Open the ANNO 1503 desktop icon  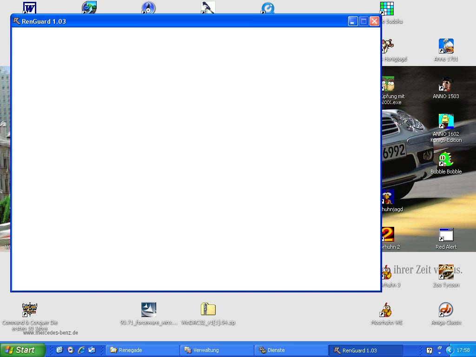pos(446,84)
